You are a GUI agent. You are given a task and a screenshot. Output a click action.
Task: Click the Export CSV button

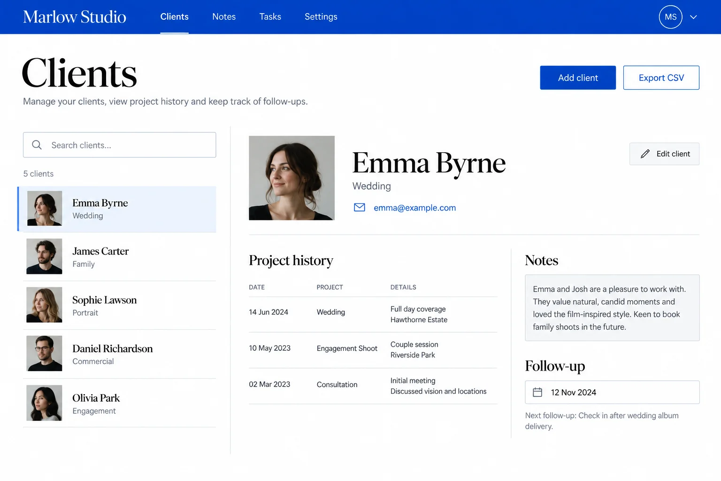pyautogui.click(x=661, y=78)
